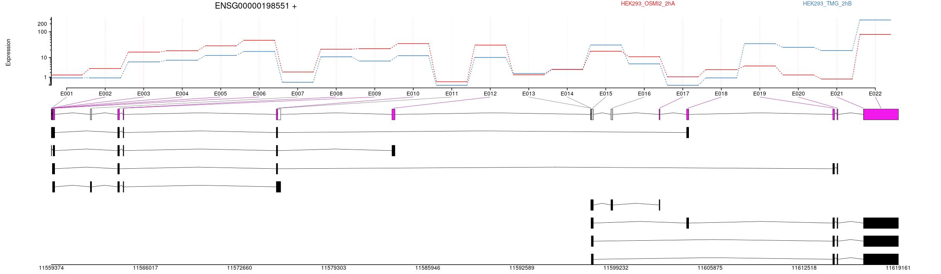Select the HEK293_TMG_2hB legend label
The width and height of the screenshot is (941, 274).
coord(827,4)
